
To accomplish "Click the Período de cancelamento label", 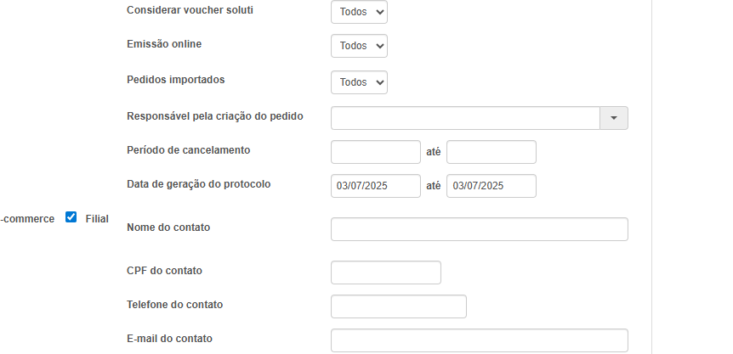I will pyautogui.click(x=188, y=150).
